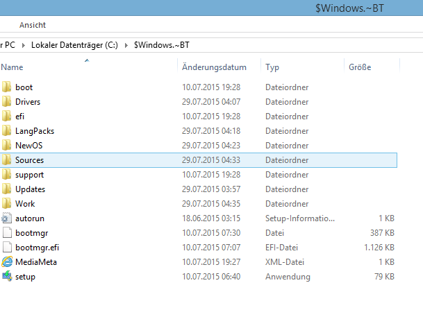
Task: Click the date "29.07.2015 04:07" of Drivers
Action: pos(211,102)
